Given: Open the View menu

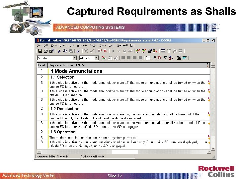Looking at the screenshot, I should [x=54, y=45].
